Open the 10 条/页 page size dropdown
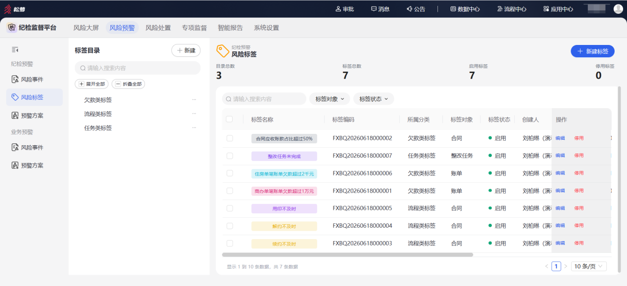Screen dimensions: 627x286 click(x=589, y=266)
